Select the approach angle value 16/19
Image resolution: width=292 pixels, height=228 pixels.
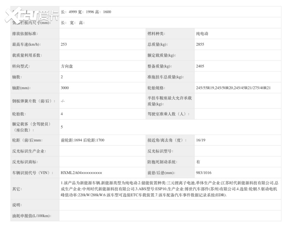[199, 140]
